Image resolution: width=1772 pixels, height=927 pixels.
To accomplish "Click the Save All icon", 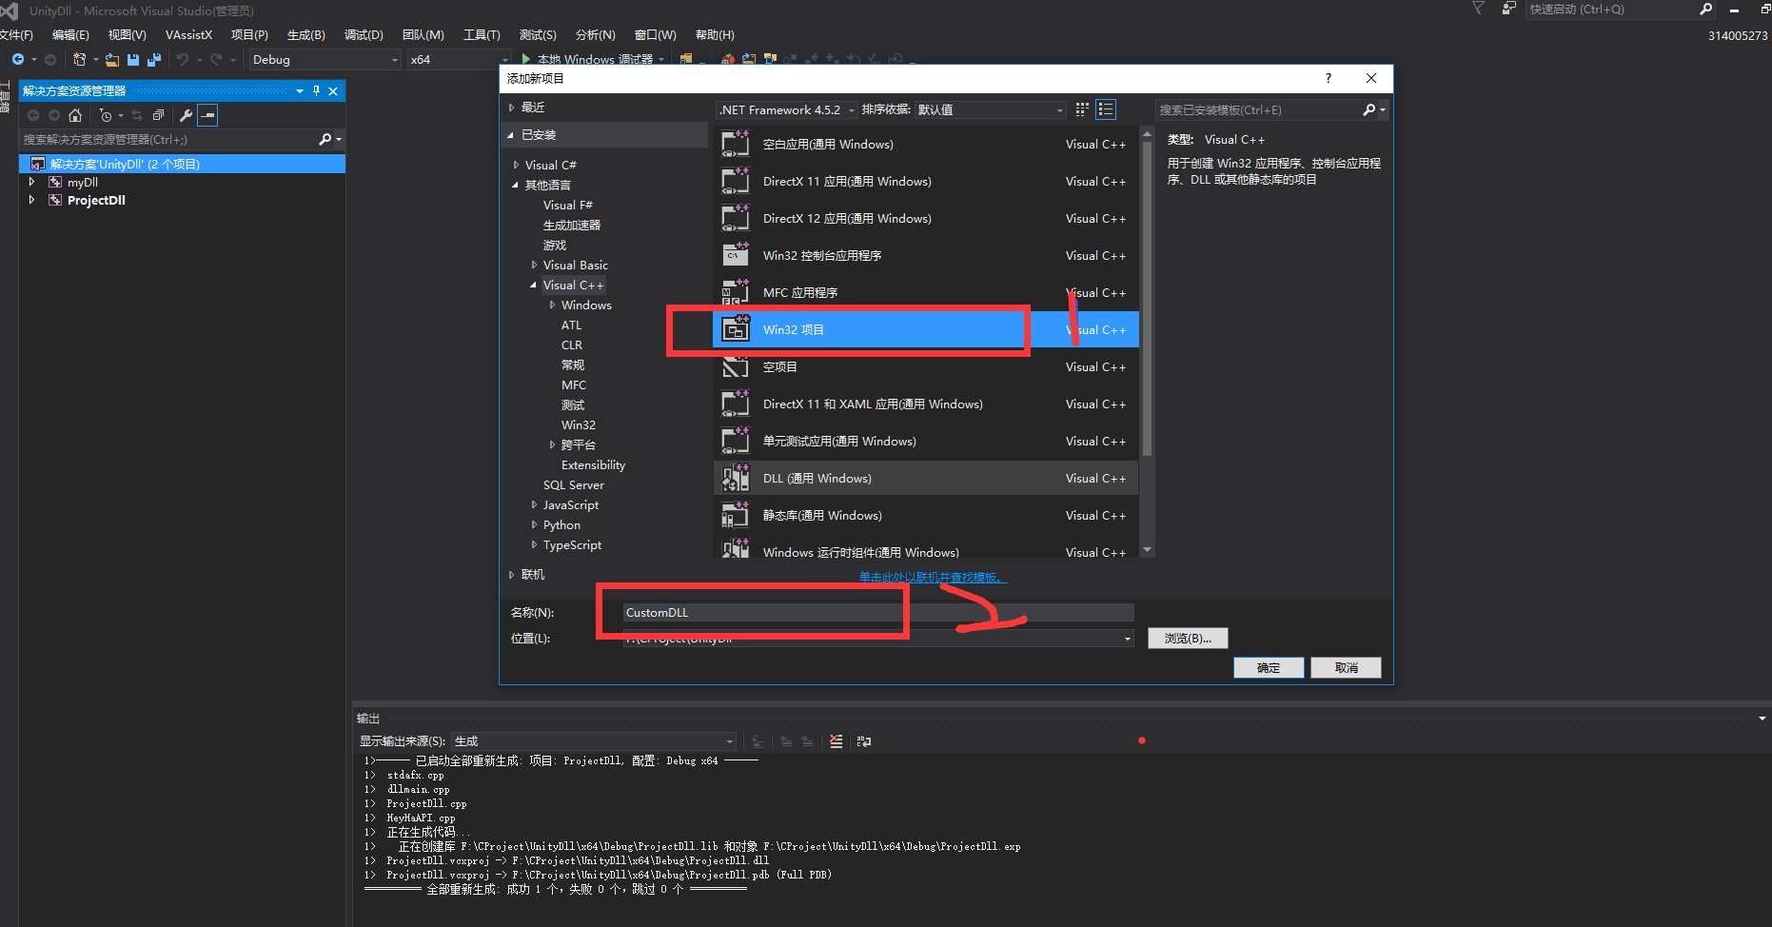I will point(154,59).
